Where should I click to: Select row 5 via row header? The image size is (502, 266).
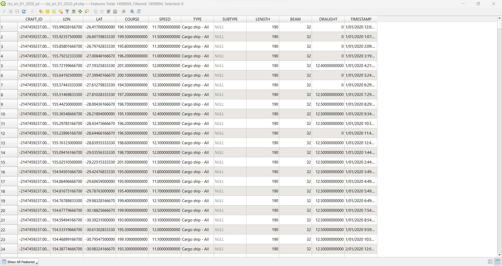(x=9, y=66)
